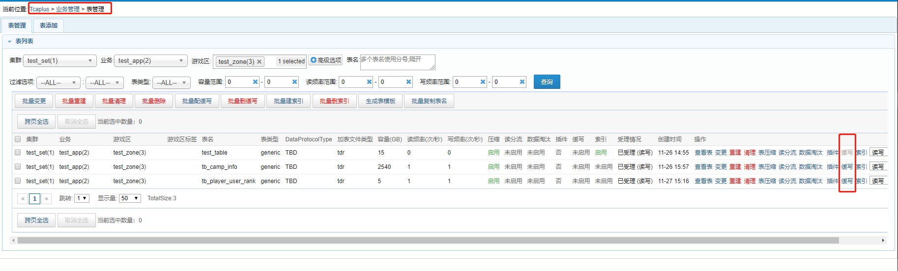898x271 pixels.
Task: Clear the second 读频率范围 field with x icon
Action: click(x=408, y=82)
